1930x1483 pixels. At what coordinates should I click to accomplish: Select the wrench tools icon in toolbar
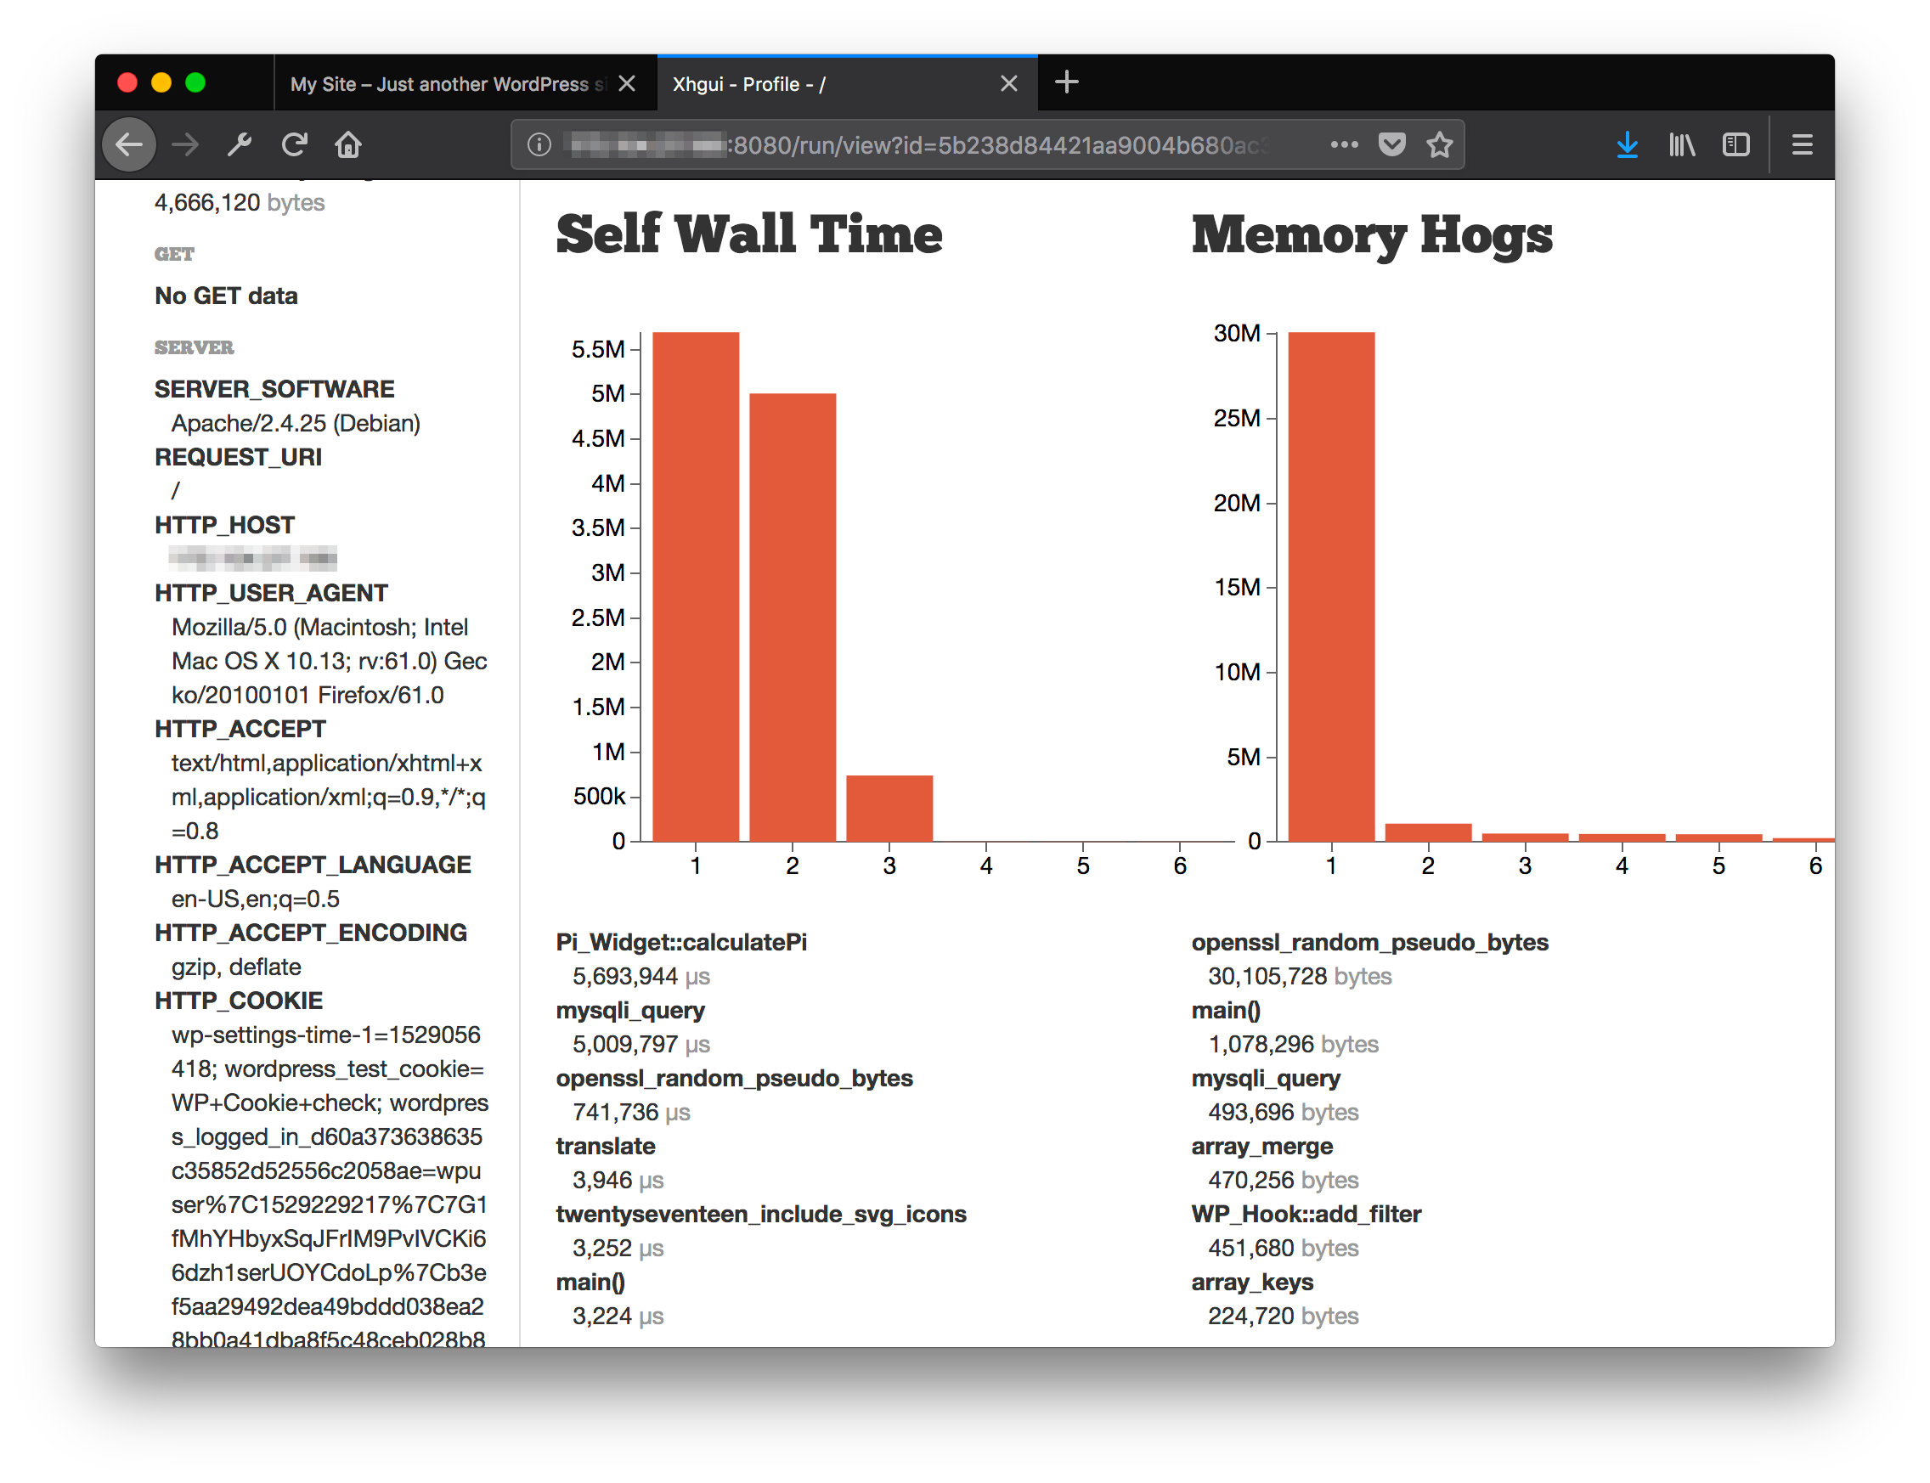click(240, 144)
